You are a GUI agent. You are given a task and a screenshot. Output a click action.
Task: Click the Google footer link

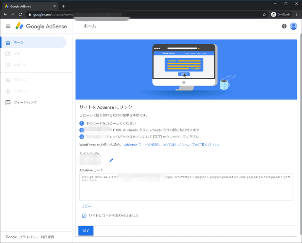point(11,237)
